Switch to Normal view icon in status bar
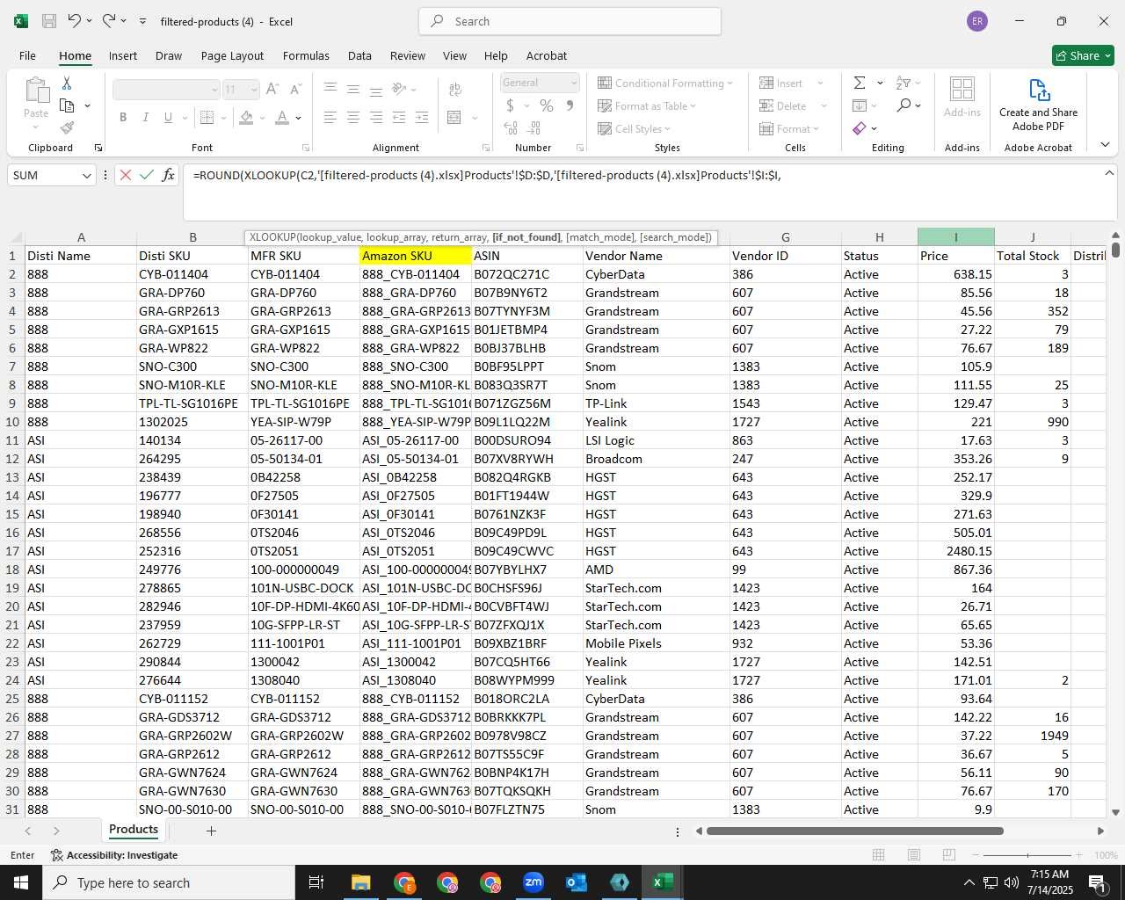The height and width of the screenshot is (900, 1125). (879, 855)
